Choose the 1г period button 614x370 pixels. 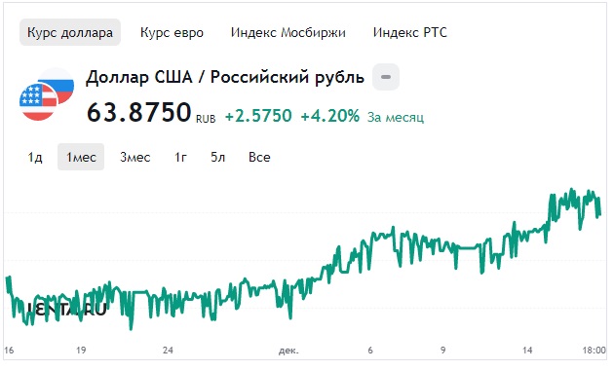(180, 157)
